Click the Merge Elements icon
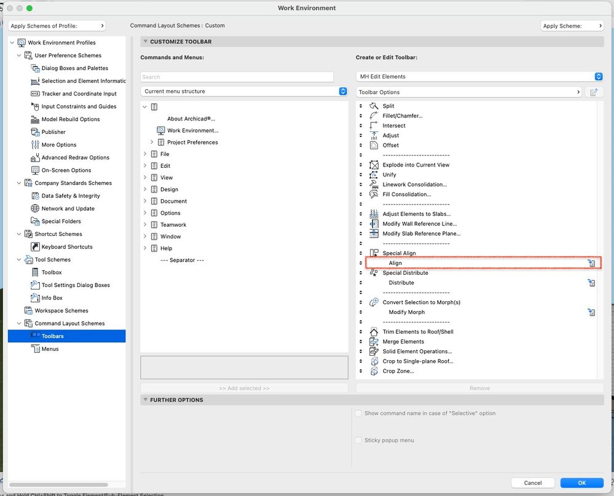The height and width of the screenshot is (496, 614). [374, 341]
